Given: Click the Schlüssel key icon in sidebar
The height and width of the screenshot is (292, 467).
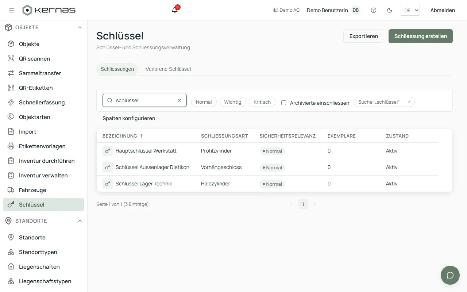Looking at the screenshot, I should tap(11, 204).
